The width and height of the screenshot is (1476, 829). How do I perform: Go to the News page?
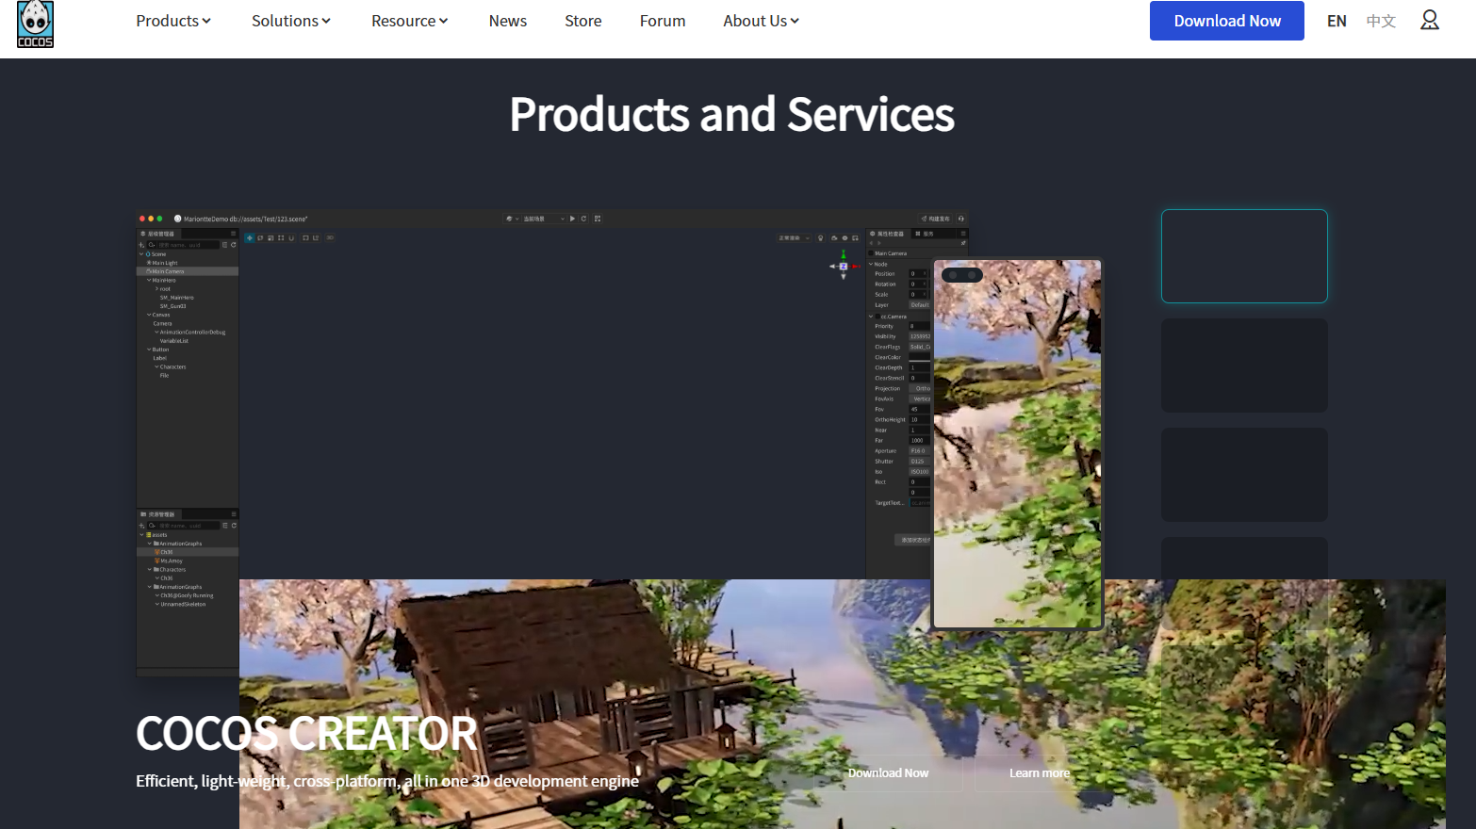click(508, 21)
